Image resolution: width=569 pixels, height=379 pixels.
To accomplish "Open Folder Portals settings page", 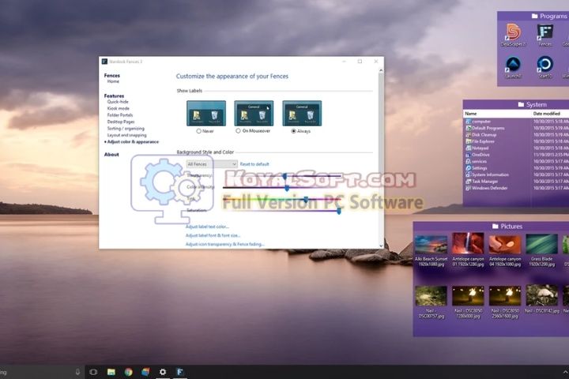I will pos(120,115).
